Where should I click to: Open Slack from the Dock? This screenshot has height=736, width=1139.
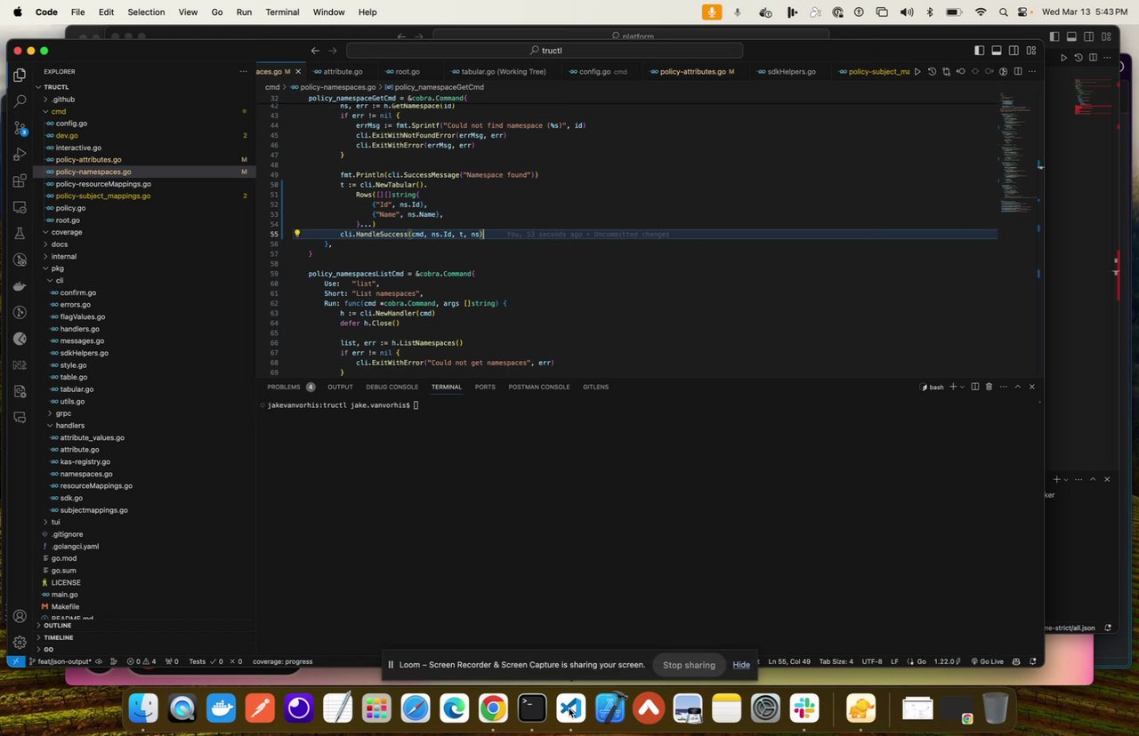click(x=804, y=708)
